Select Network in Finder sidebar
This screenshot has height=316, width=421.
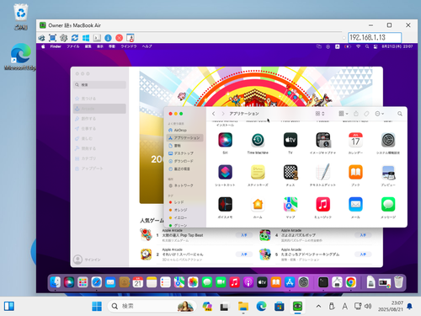click(x=185, y=185)
